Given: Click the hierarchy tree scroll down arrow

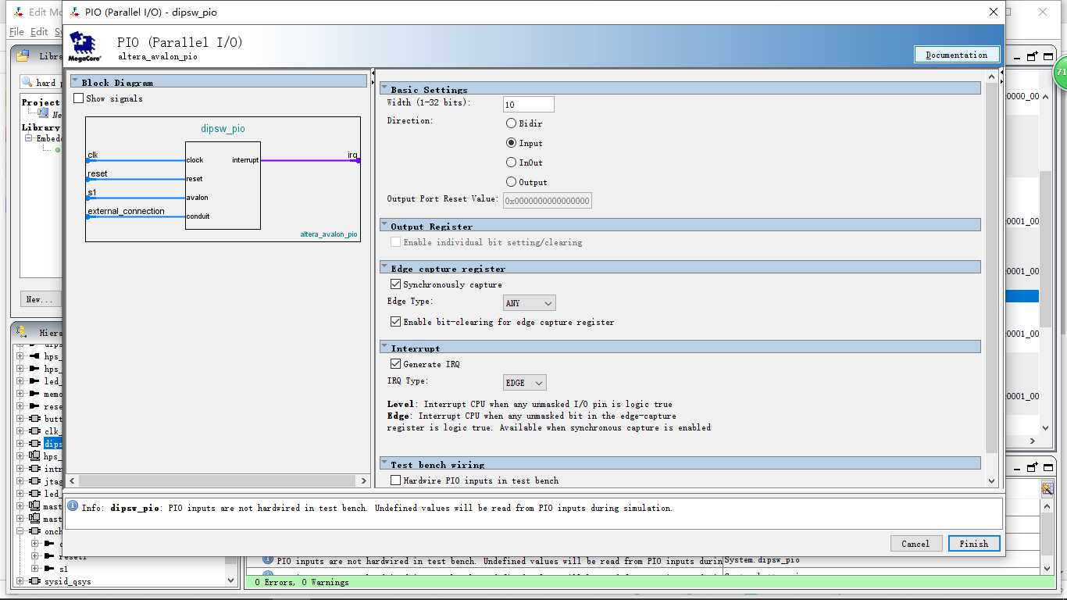Looking at the screenshot, I should (231, 580).
